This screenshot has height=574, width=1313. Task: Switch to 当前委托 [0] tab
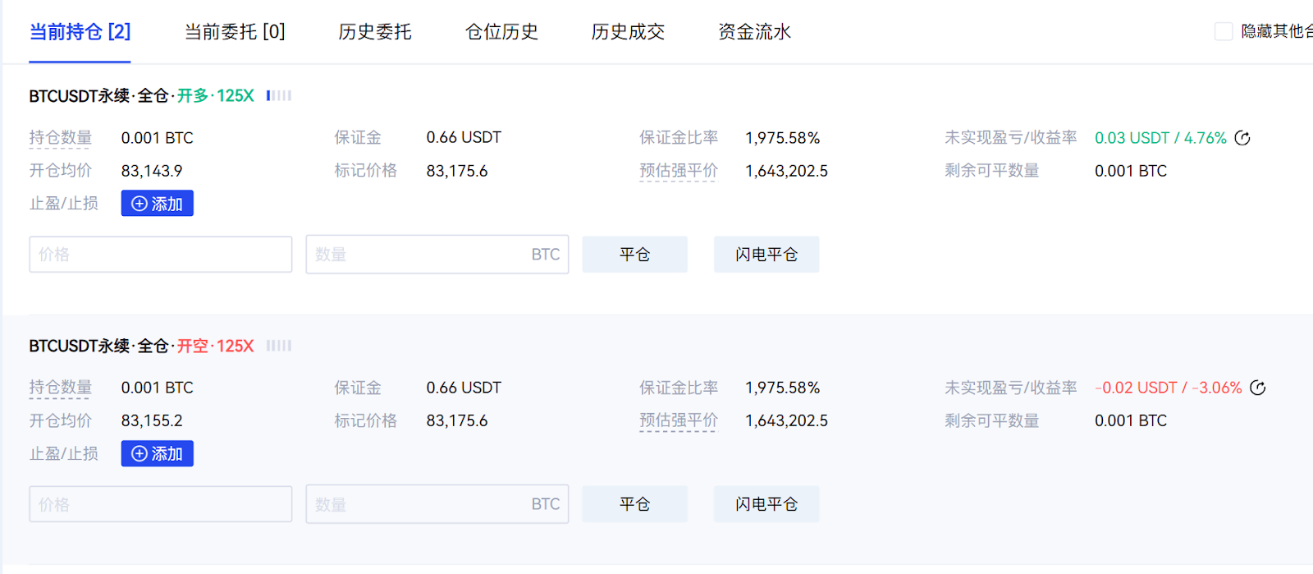tap(235, 32)
